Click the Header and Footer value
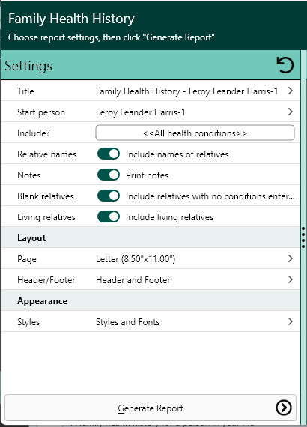 (133, 280)
